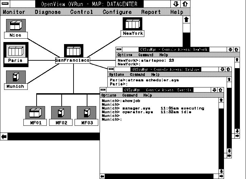The width and height of the screenshot is (246, 179).
Task: Click the MF01 label
Action: (x=35, y=123)
